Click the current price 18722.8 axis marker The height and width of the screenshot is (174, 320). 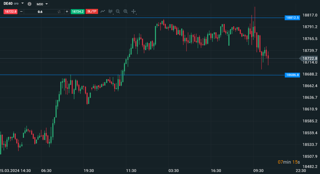[310, 59]
